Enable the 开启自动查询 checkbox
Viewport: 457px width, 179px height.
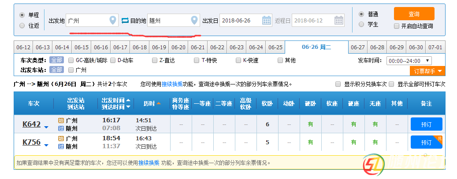coord(397,26)
